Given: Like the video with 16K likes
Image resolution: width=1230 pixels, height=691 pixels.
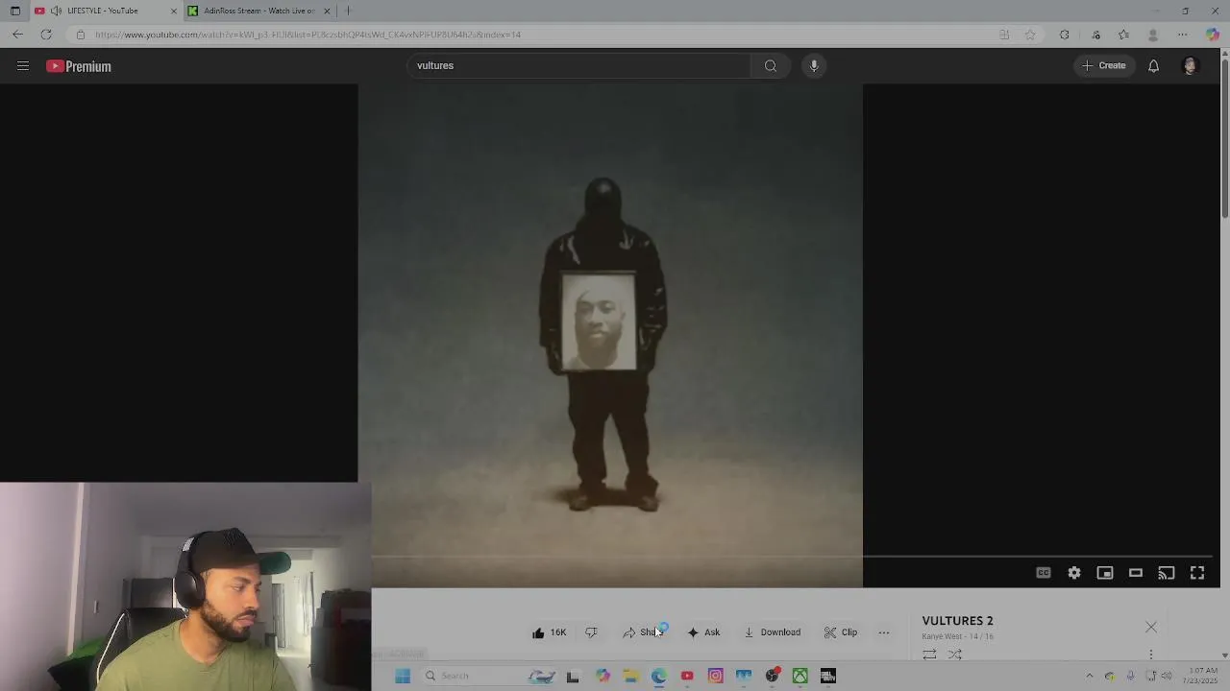Looking at the screenshot, I should pyautogui.click(x=549, y=632).
